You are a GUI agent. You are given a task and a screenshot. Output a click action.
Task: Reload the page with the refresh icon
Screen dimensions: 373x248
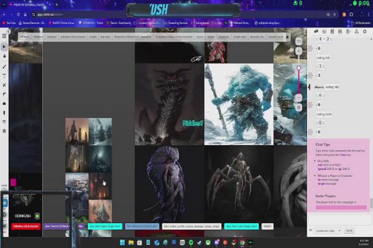[18, 14]
